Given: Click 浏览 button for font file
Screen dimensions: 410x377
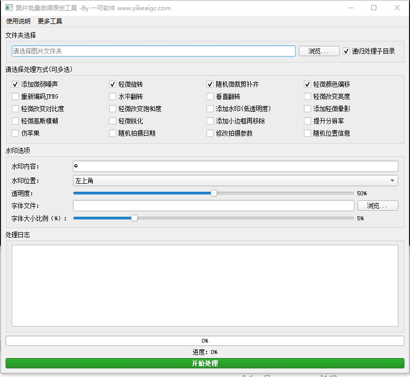Looking at the screenshot, I should click(x=377, y=206).
